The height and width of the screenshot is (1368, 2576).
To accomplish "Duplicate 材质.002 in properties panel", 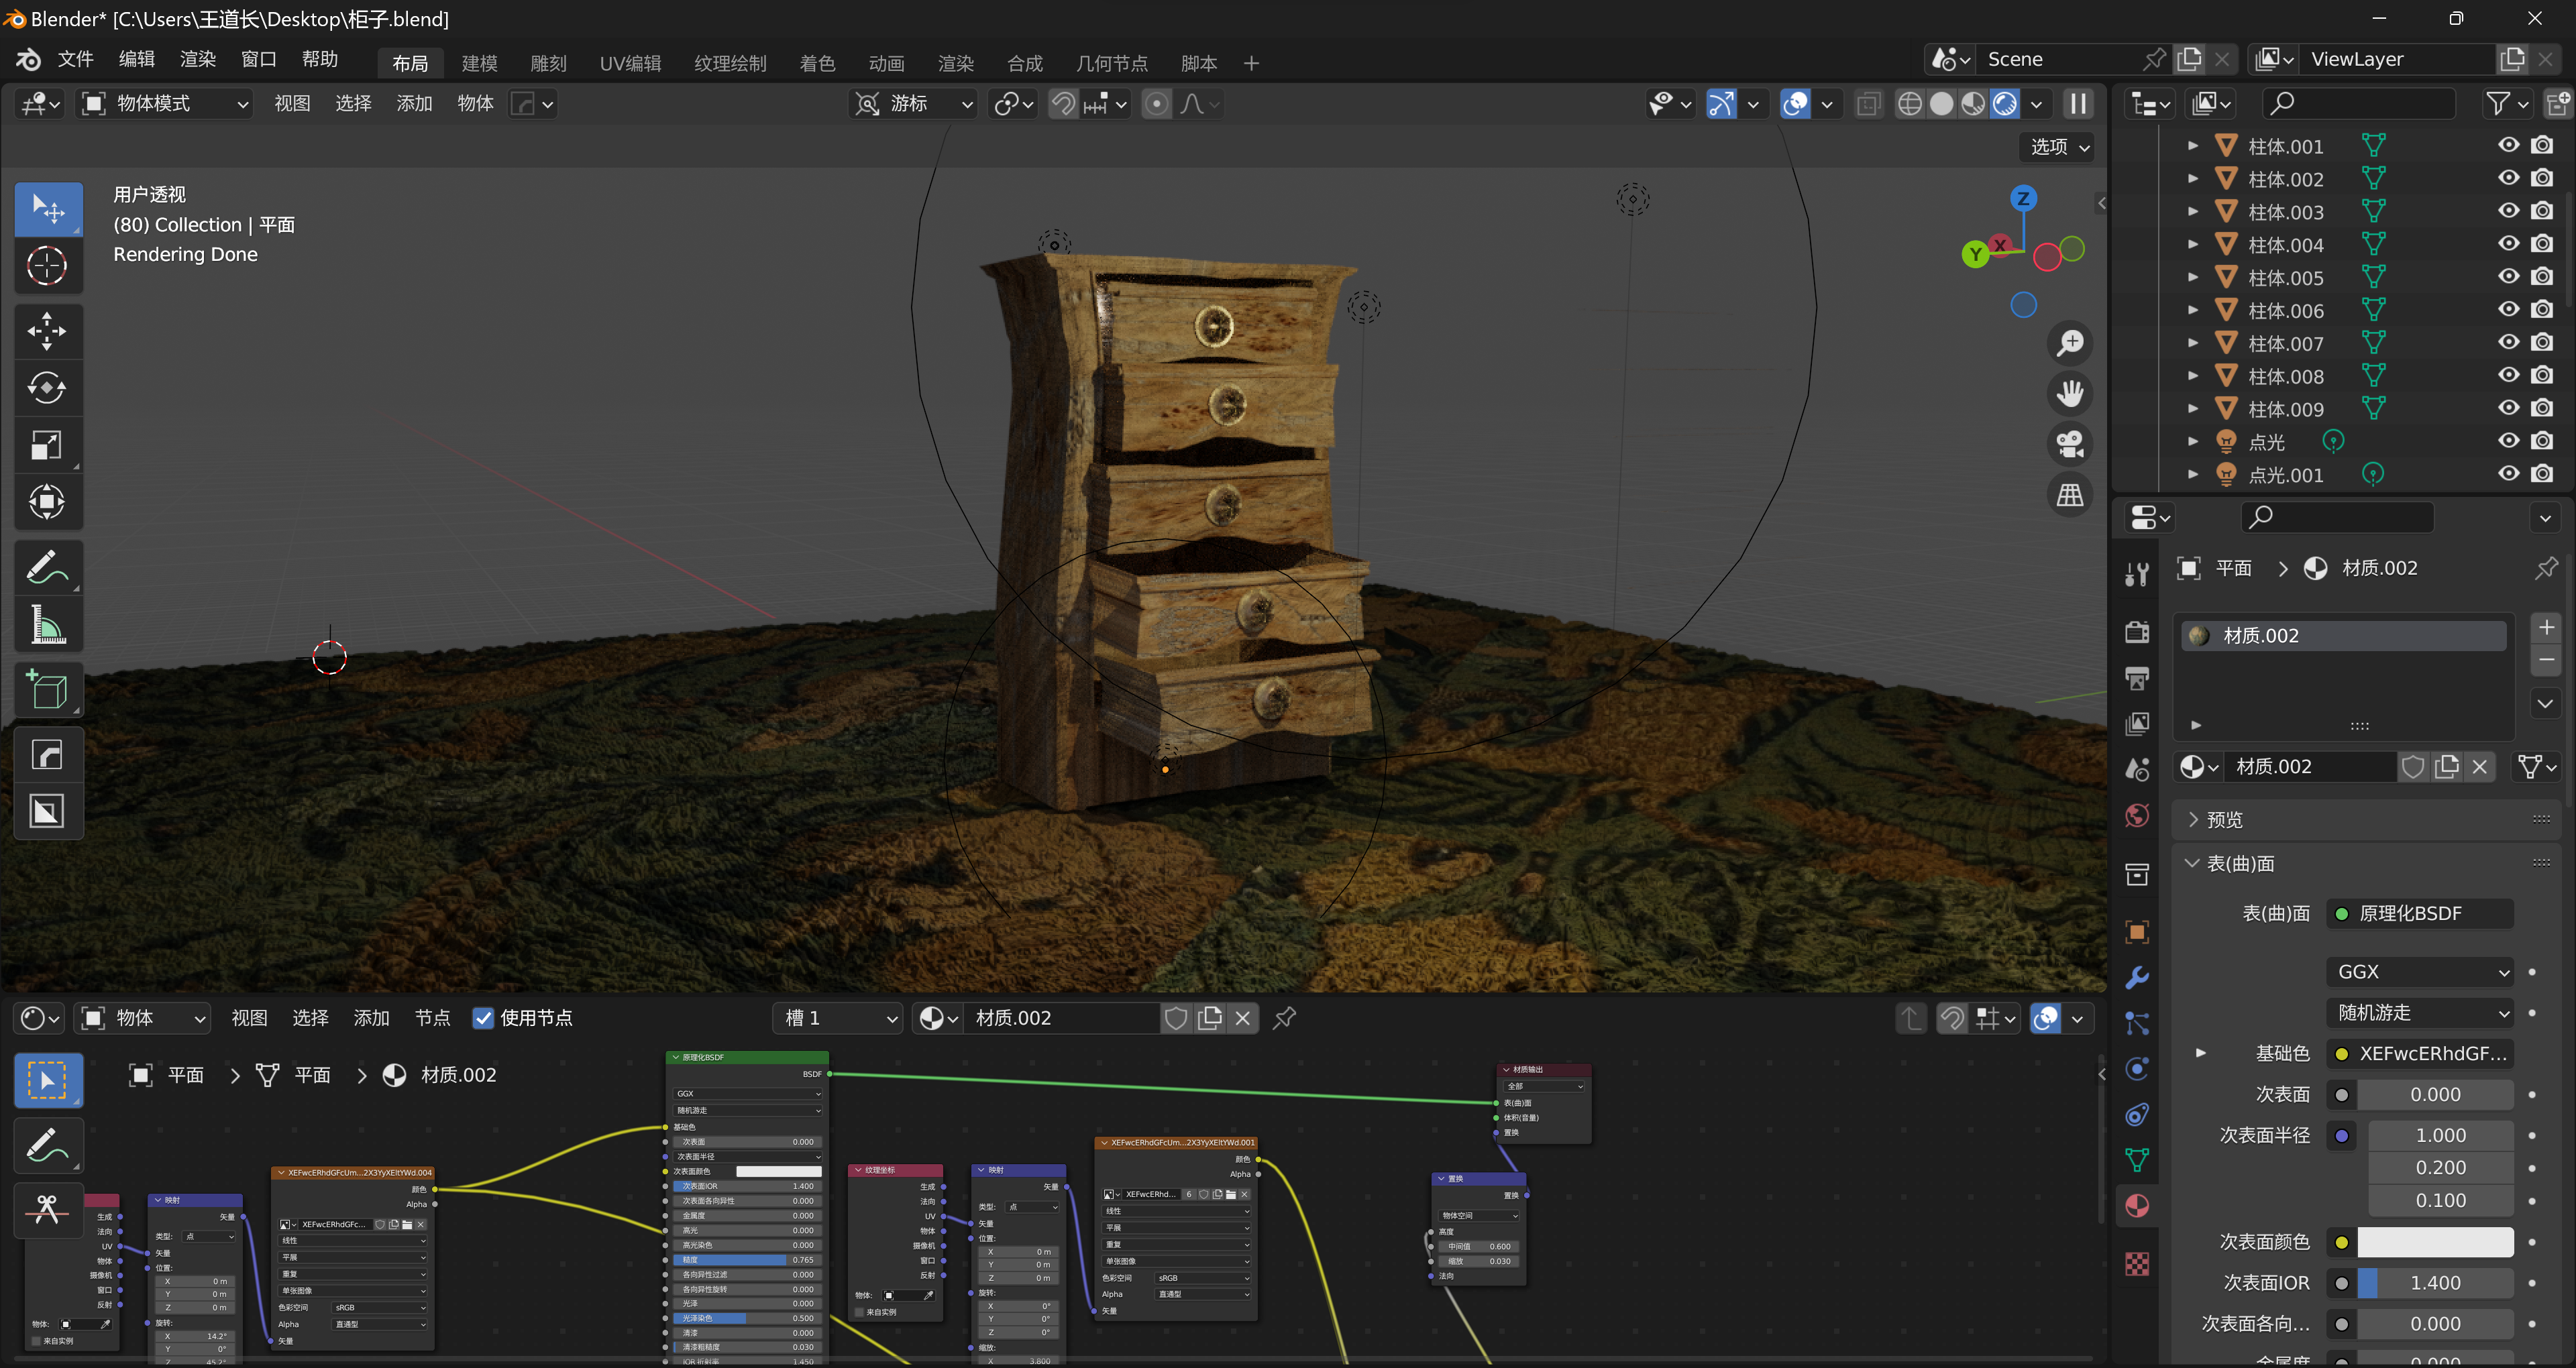I will click(2446, 767).
